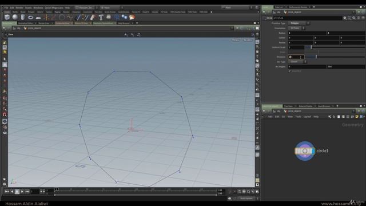
Task: Jump to the last frame
Action: (27, 192)
